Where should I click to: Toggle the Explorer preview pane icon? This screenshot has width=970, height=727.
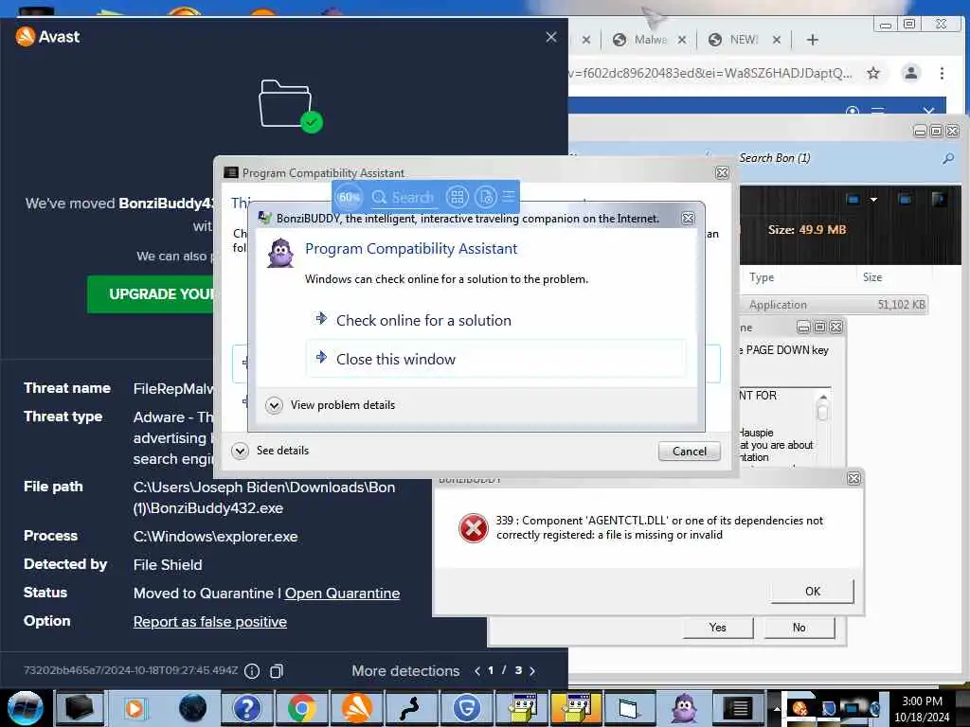(905, 200)
